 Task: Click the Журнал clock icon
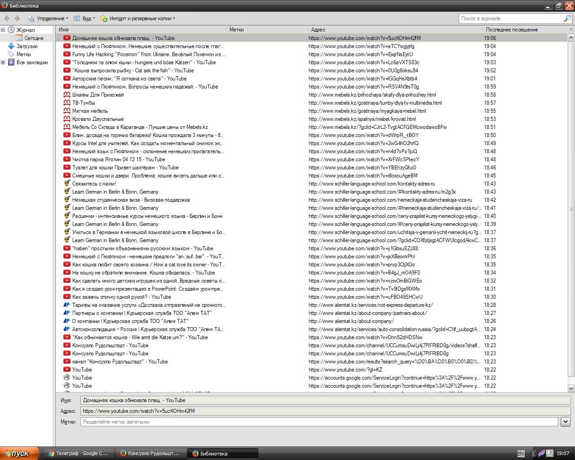(x=11, y=30)
